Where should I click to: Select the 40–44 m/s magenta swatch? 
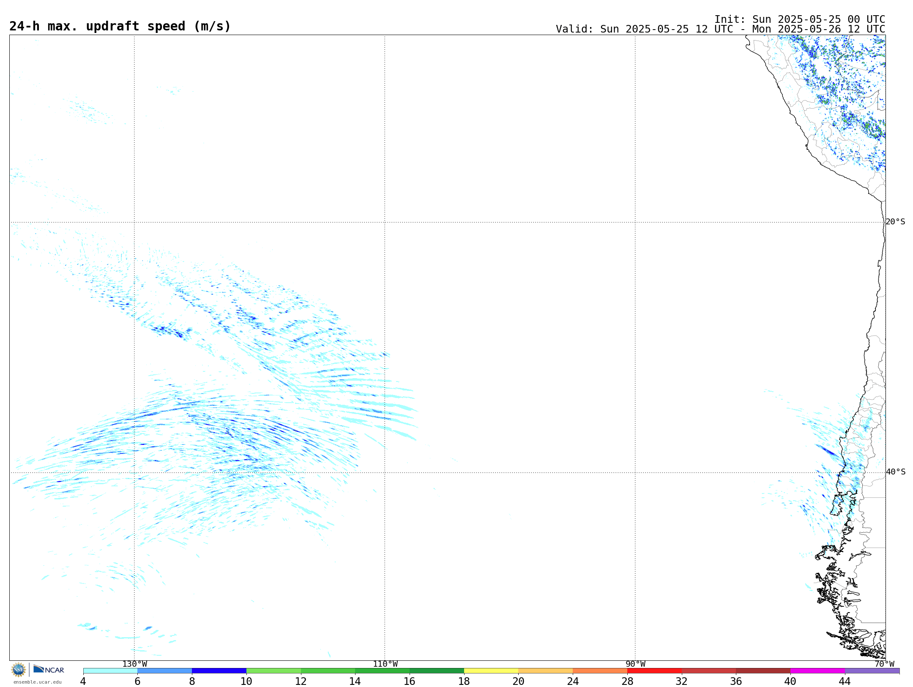(818, 671)
